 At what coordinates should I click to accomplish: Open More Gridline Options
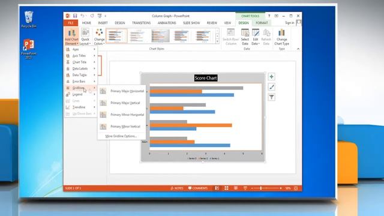[x=121, y=136]
